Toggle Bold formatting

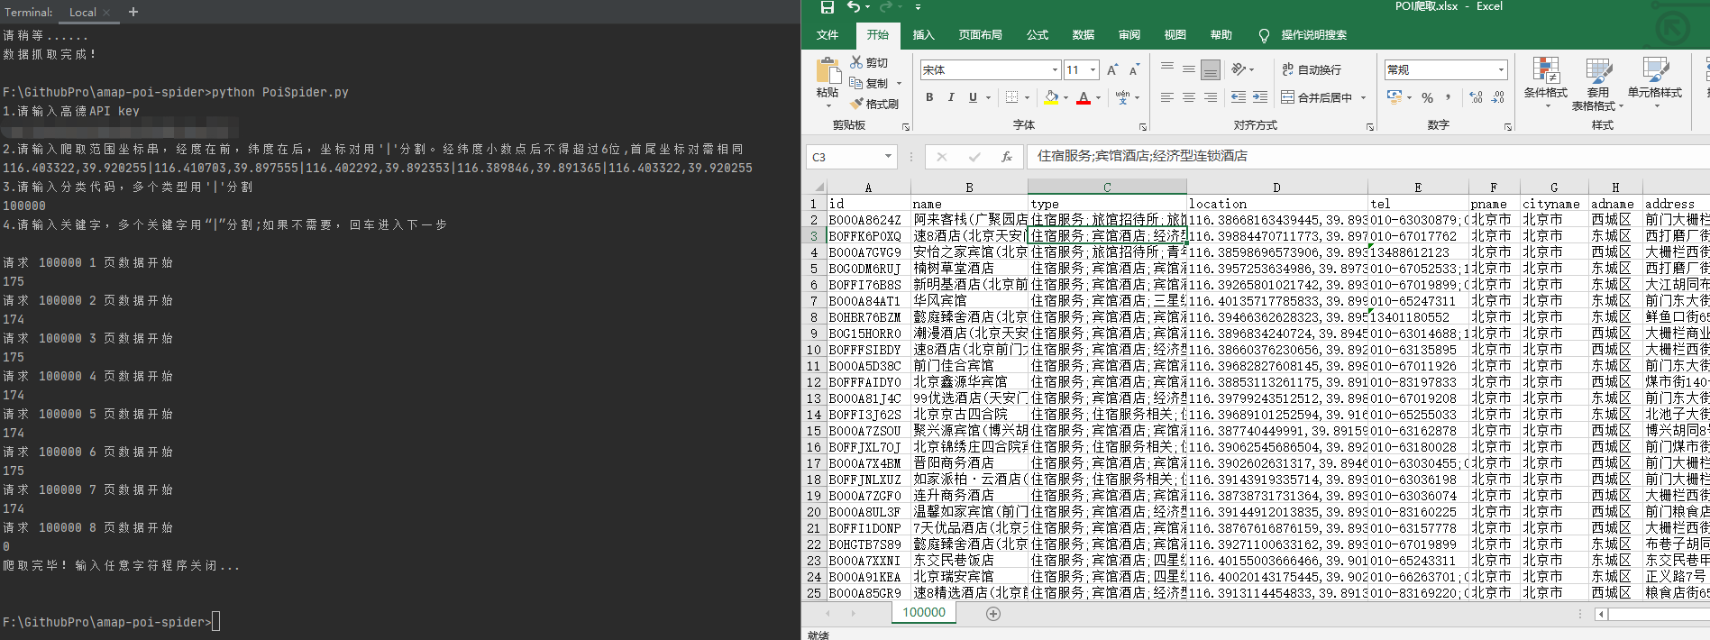click(x=929, y=97)
